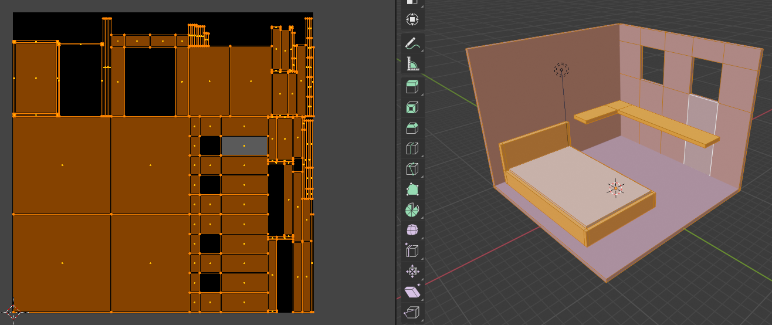
Task: Activate the Annotate pencil tool
Action: (x=412, y=43)
